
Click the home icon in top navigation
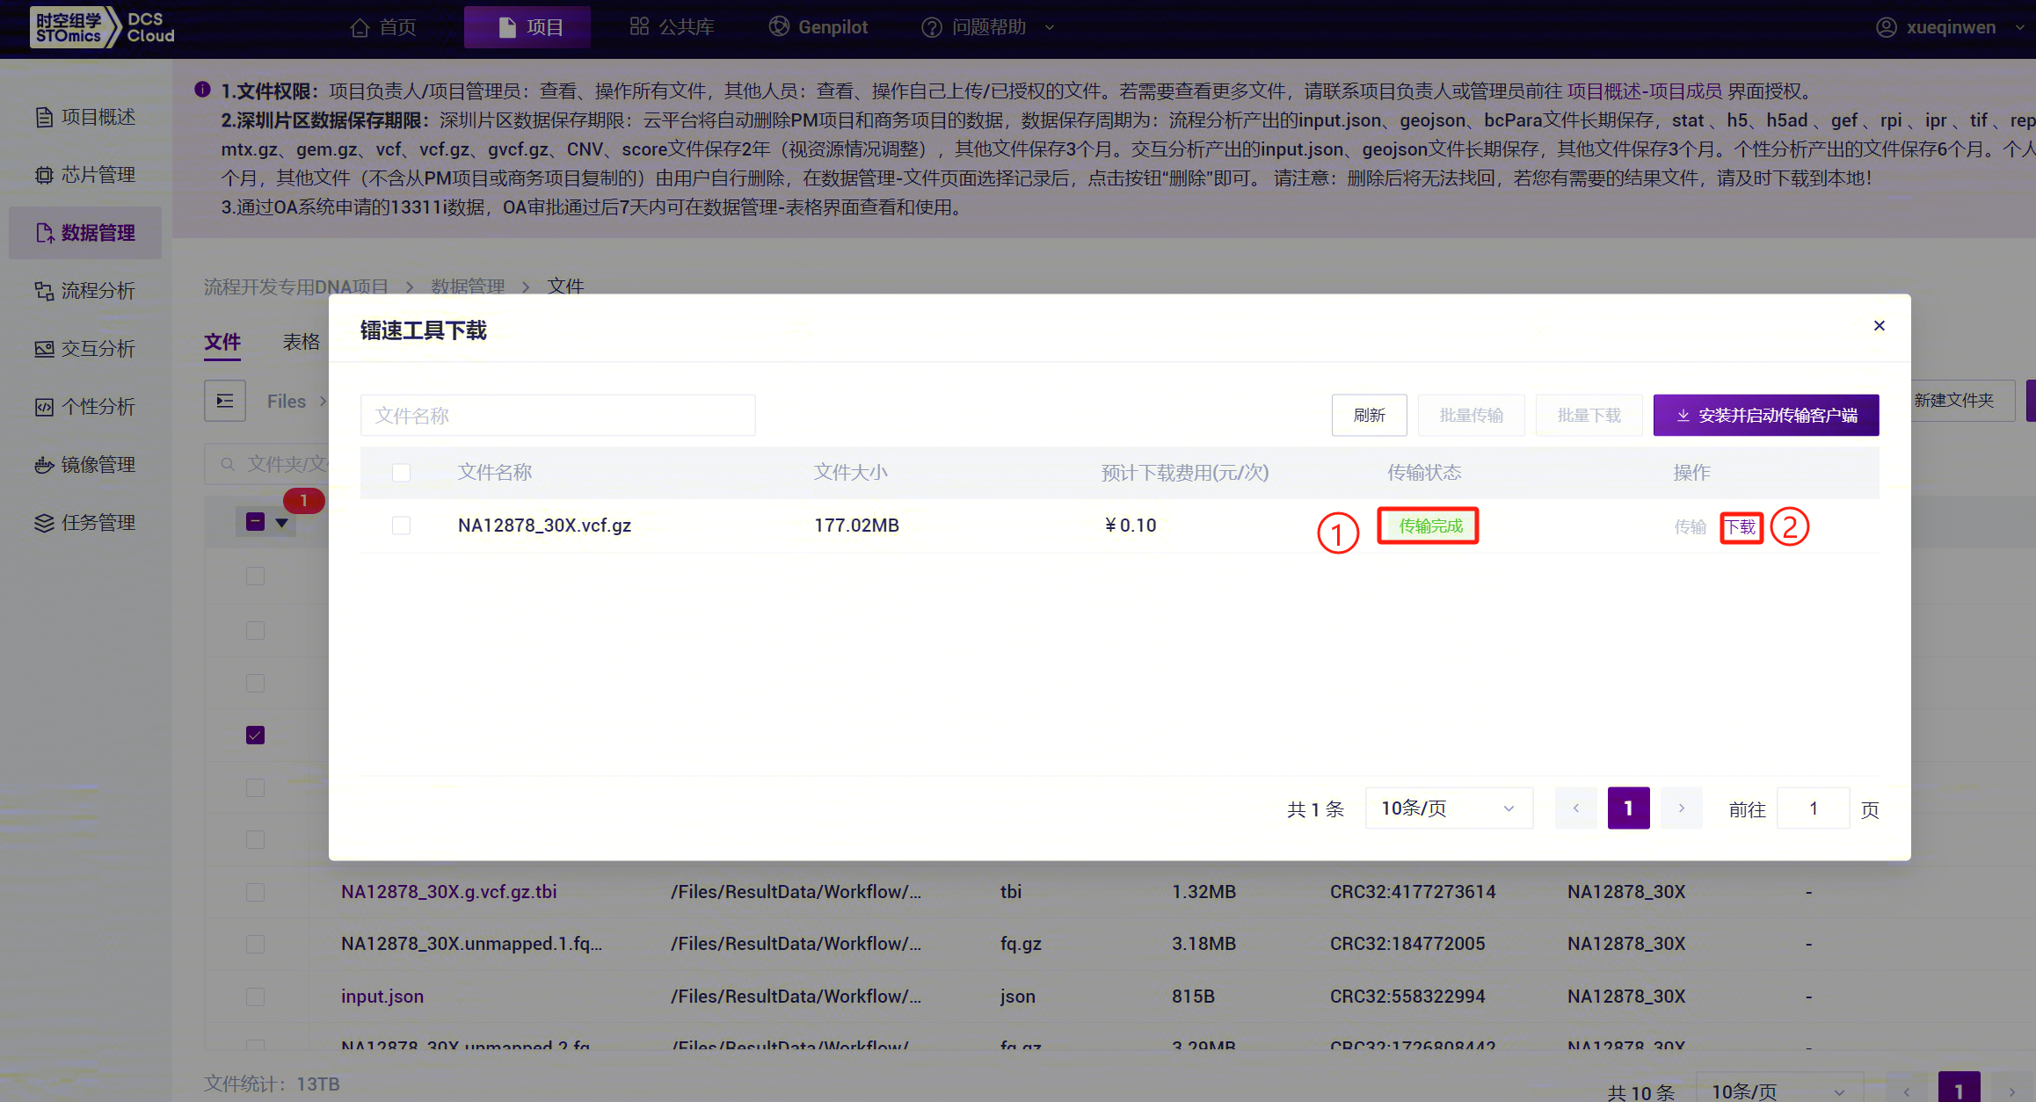(359, 27)
